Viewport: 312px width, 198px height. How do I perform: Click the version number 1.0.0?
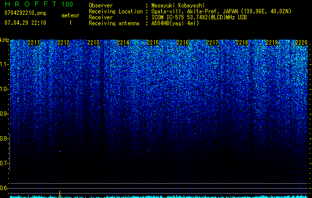pyautogui.click(x=67, y=4)
